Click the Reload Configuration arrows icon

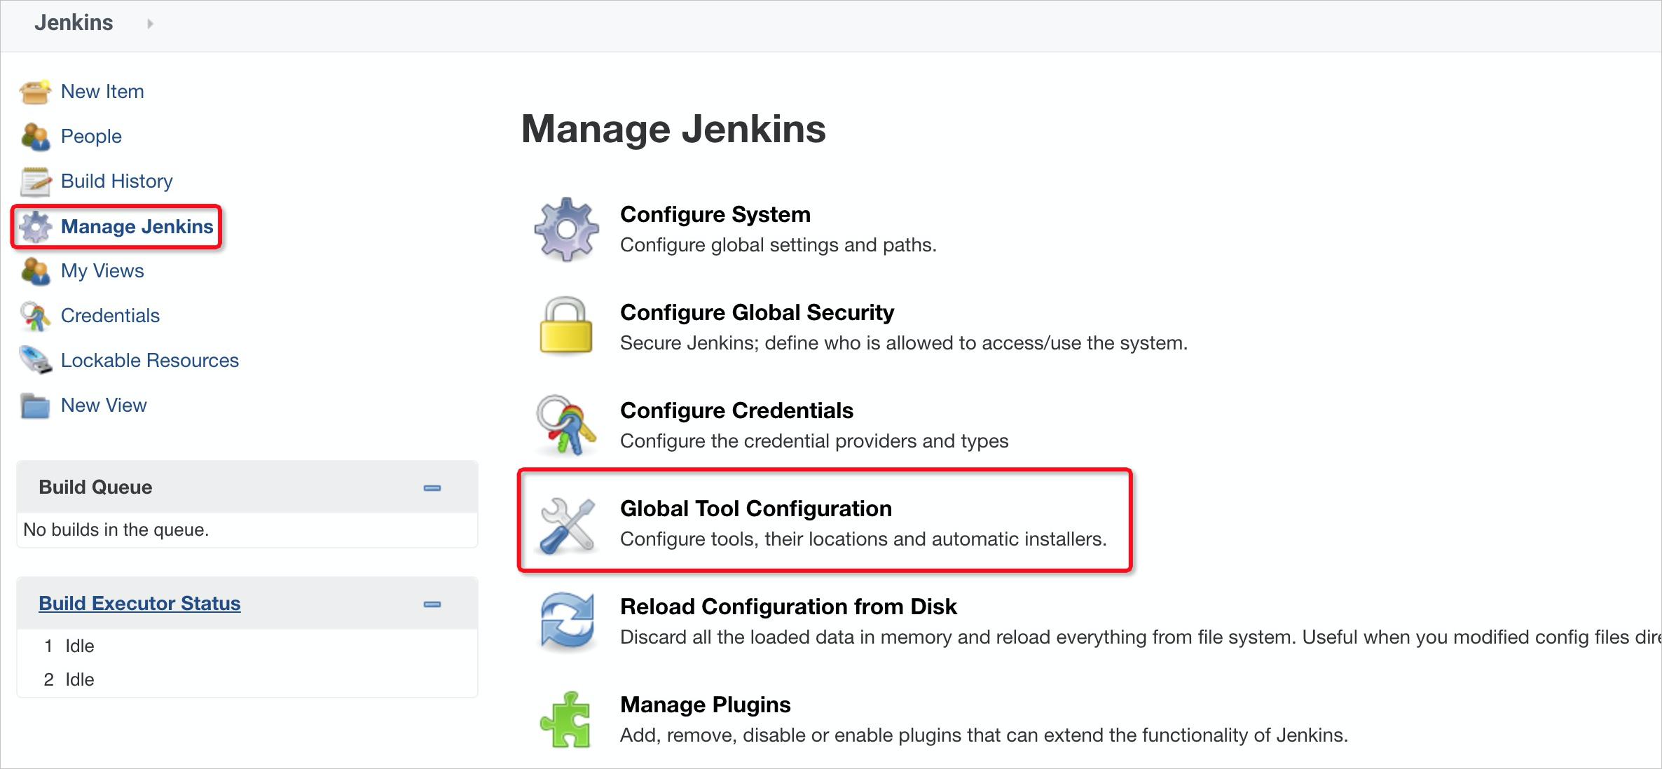(x=568, y=621)
